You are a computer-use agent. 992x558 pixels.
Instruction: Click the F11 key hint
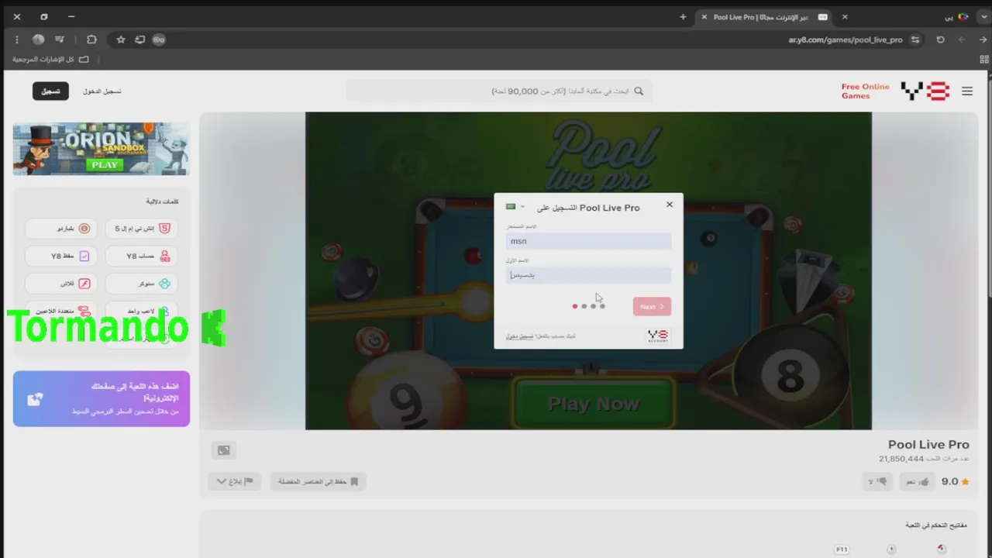point(842,549)
